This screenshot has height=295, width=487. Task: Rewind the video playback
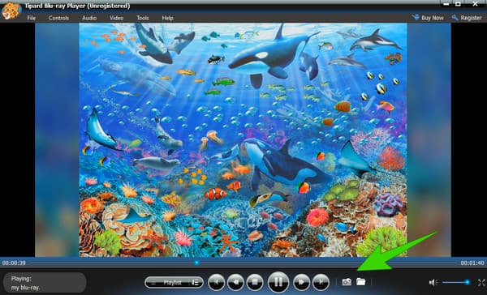235,282
